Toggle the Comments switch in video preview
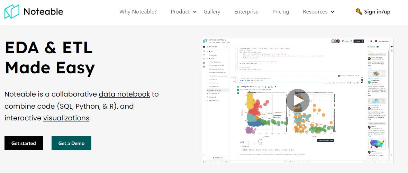Image resolution: width=408 pixels, height=173 pixels. (378, 47)
